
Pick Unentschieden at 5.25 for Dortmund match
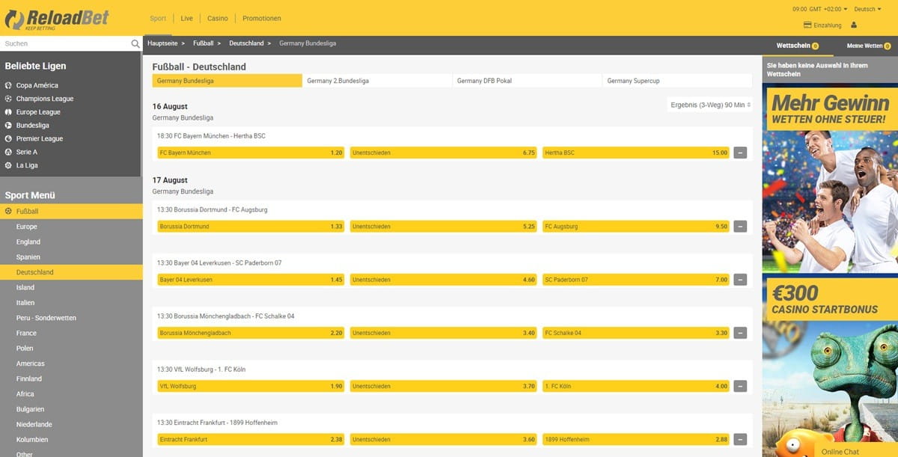pyautogui.click(x=444, y=226)
